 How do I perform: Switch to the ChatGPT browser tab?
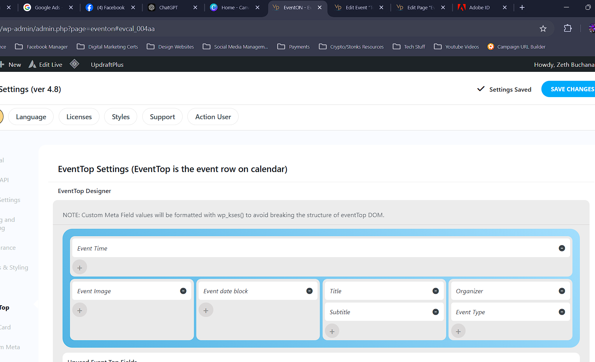[x=168, y=7]
